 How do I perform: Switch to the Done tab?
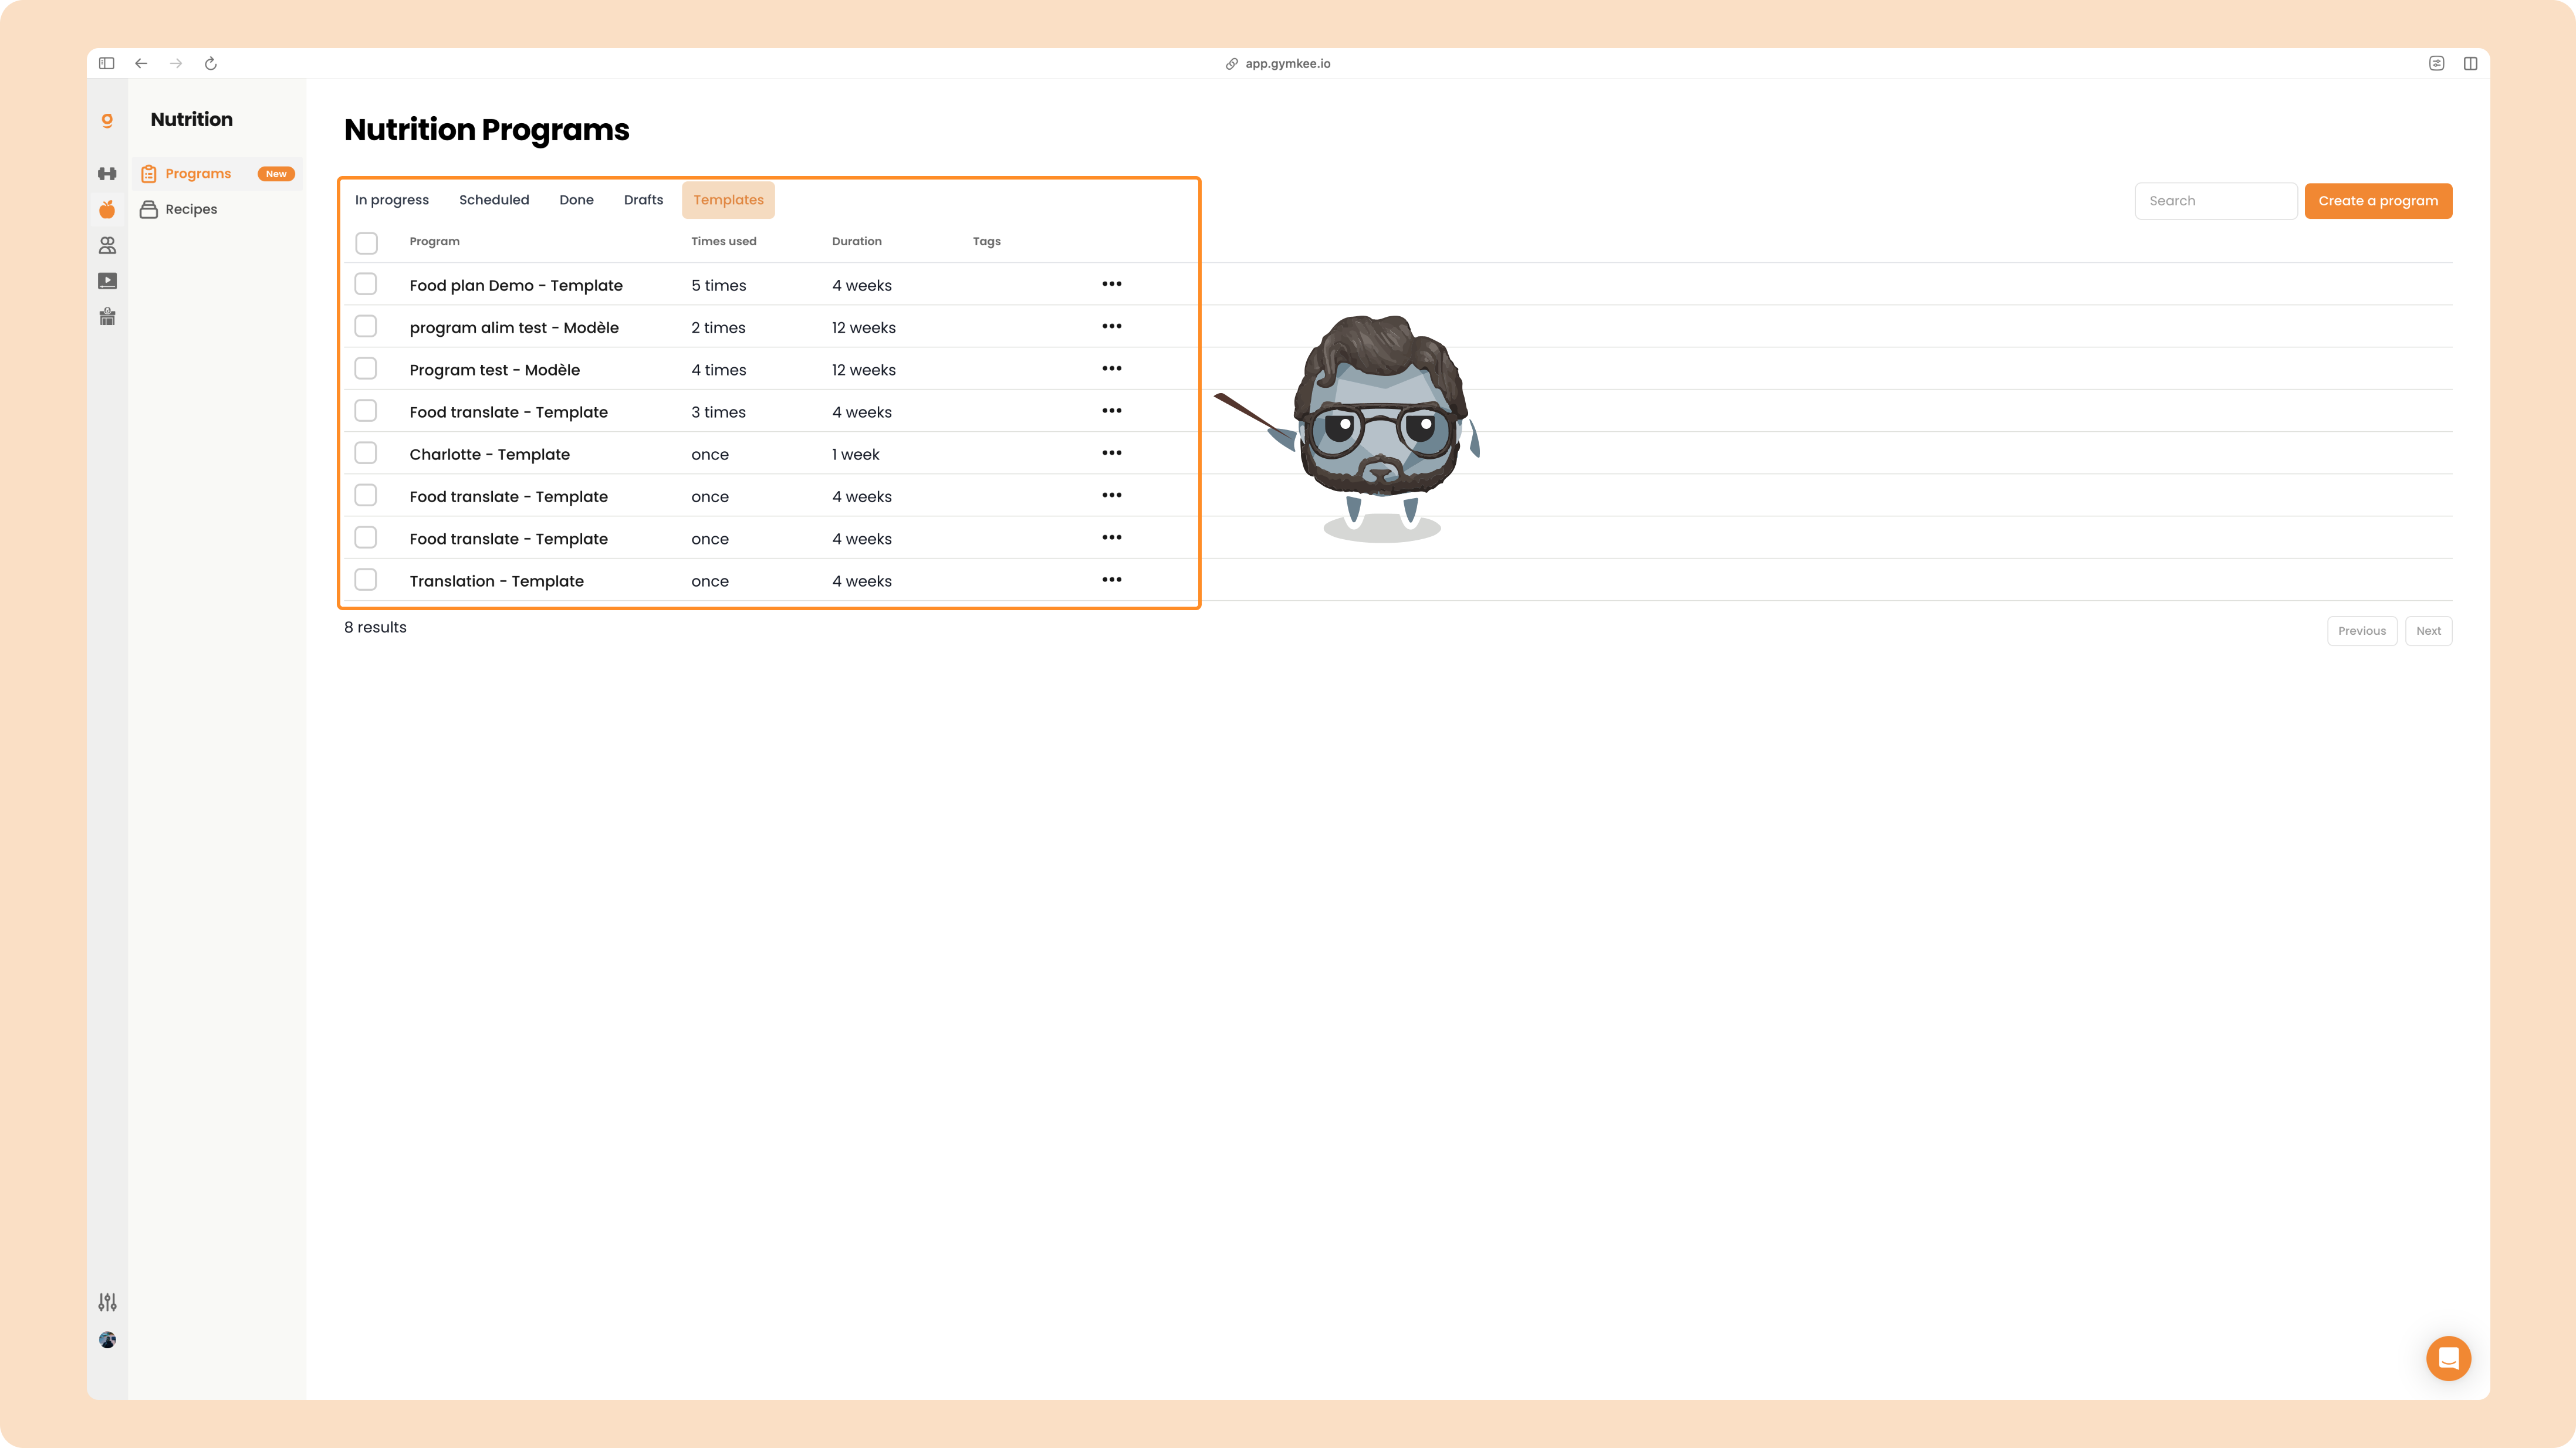pos(576,200)
